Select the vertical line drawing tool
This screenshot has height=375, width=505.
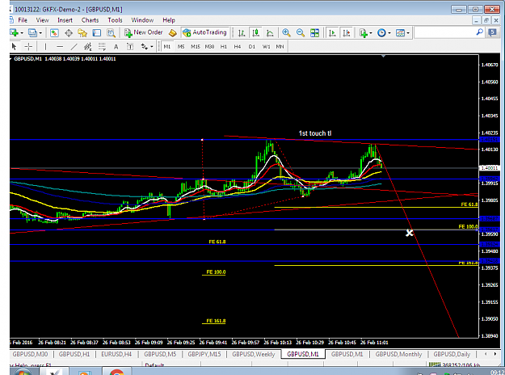45,47
